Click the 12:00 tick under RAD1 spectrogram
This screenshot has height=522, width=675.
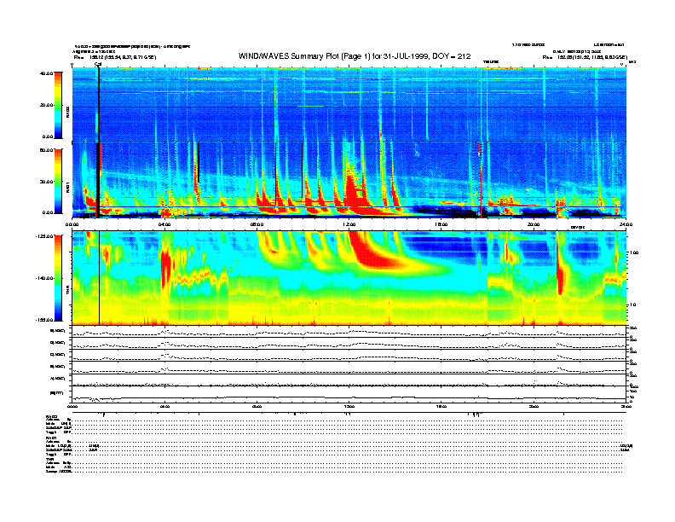(349, 224)
